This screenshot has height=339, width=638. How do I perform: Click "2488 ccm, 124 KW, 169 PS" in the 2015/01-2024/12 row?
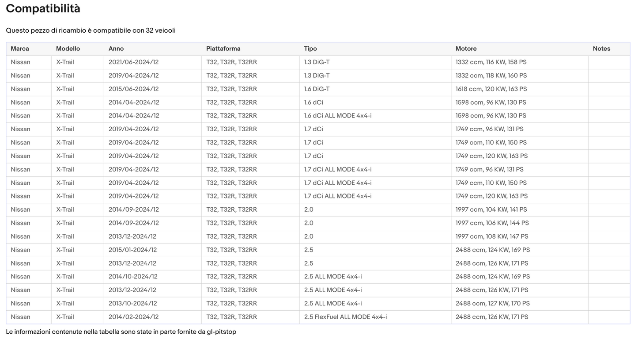click(x=493, y=250)
